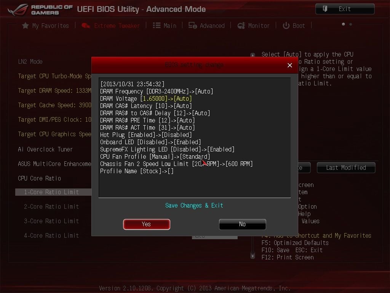Image resolution: width=390 pixels, height=293 pixels.
Task: Select the LN2 Mode entry
Action: coord(30,61)
